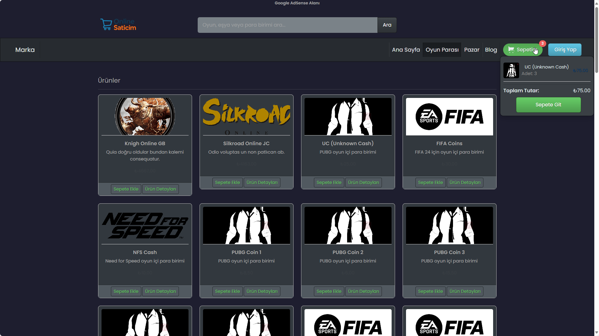Click the cart item count badge showing 3
This screenshot has width=599, height=336.
pos(542,43)
